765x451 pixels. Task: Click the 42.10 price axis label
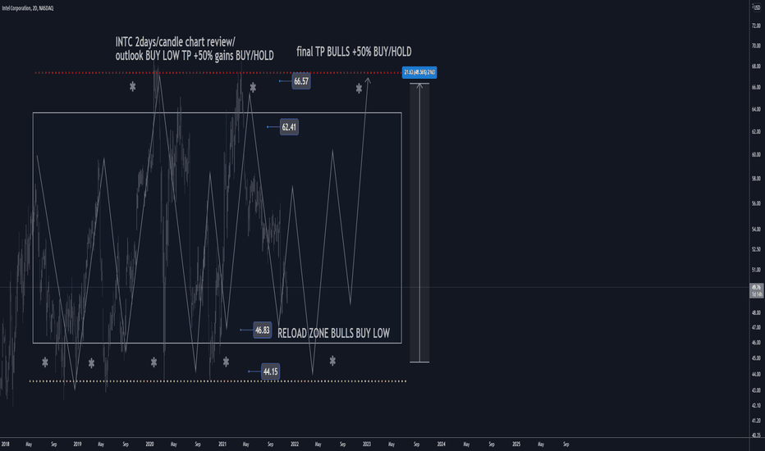(x=756, y=405)
